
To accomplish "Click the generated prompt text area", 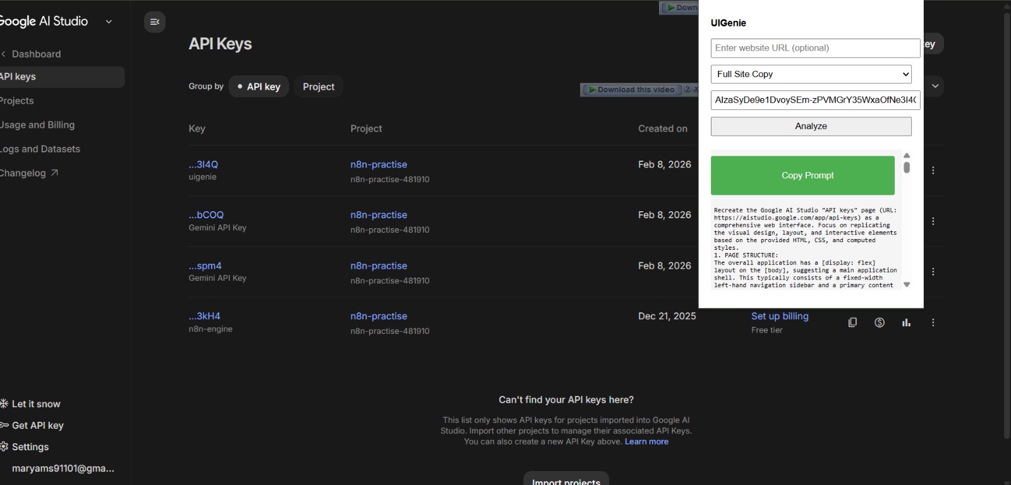I will click(806, 247).
